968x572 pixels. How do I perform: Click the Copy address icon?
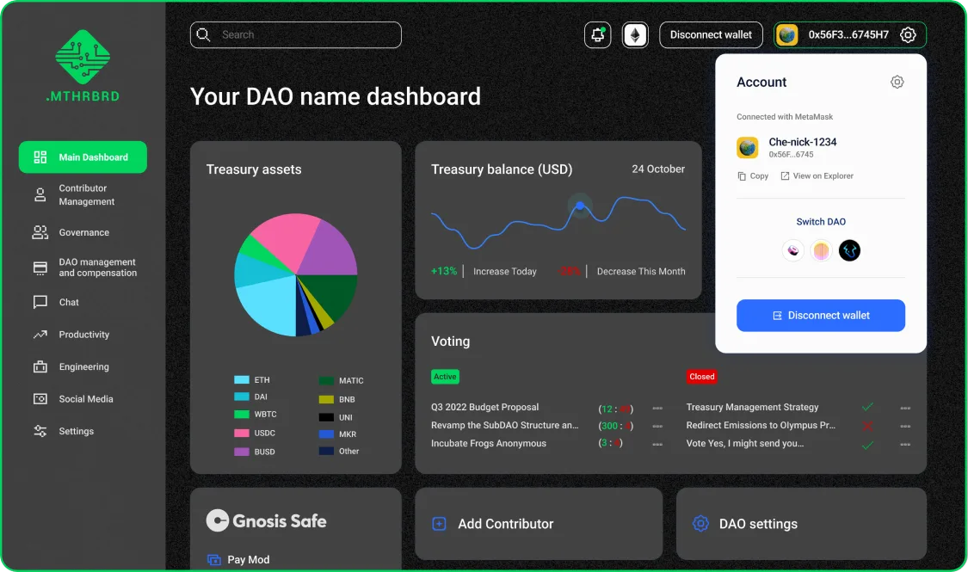tap(742, 176)
